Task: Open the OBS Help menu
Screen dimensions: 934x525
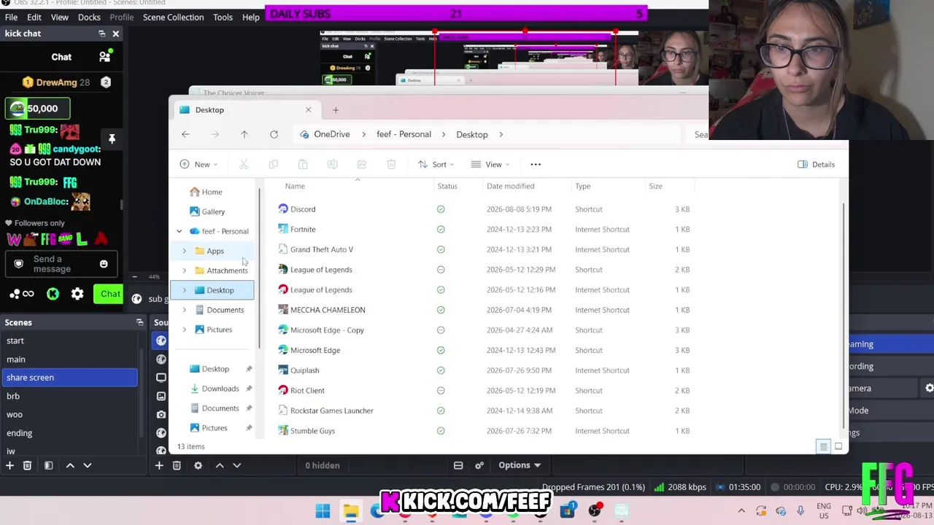Action: 251,17
